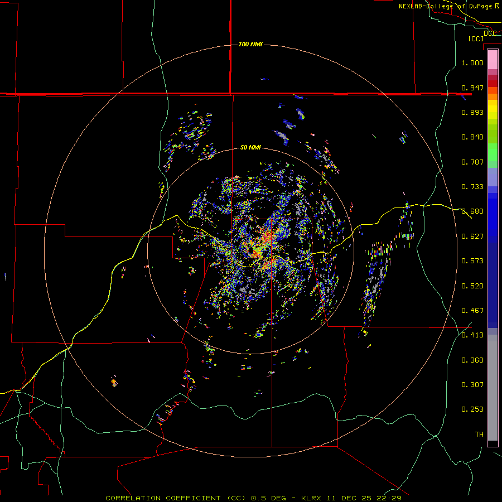
Task: Click the 0.467 value on the color scale
Action: click(472, 311)
